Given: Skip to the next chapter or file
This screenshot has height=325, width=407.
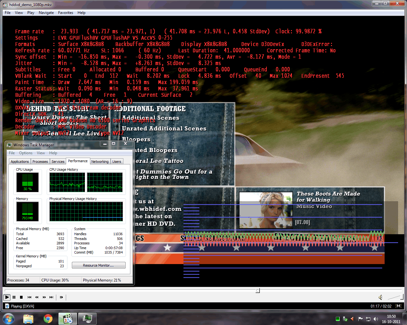Looking at the screenshot, I should 51,297.
